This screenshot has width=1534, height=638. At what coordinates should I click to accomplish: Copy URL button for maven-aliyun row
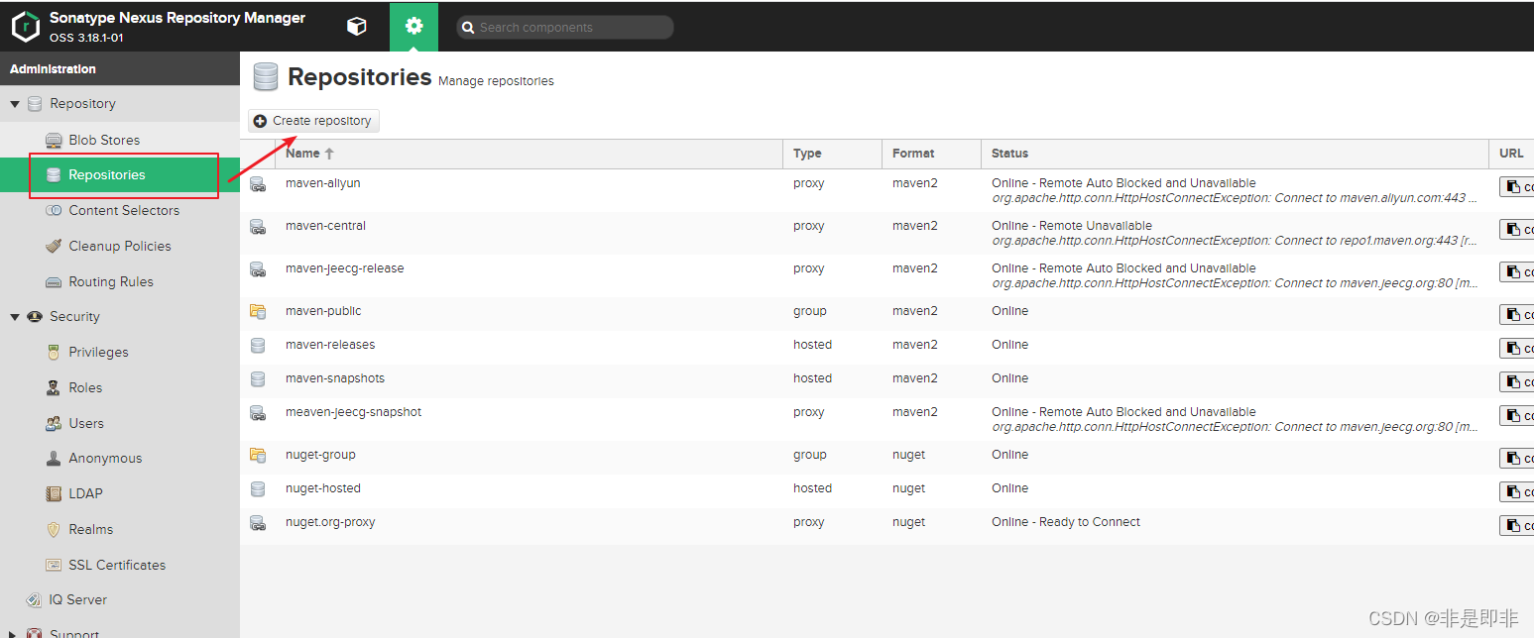coord(1517,187)
